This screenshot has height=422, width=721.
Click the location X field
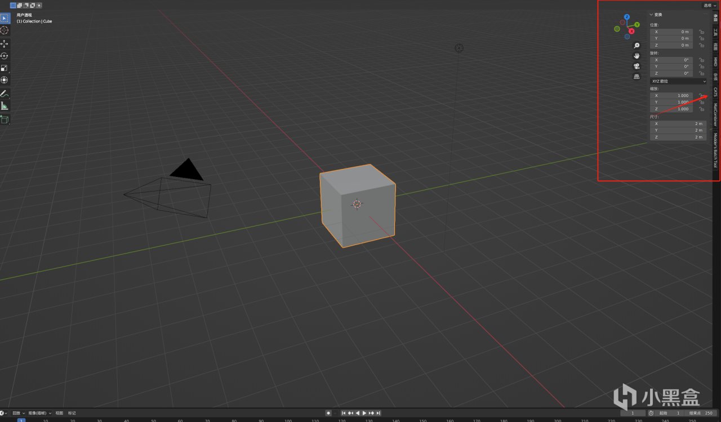(671, 32)
